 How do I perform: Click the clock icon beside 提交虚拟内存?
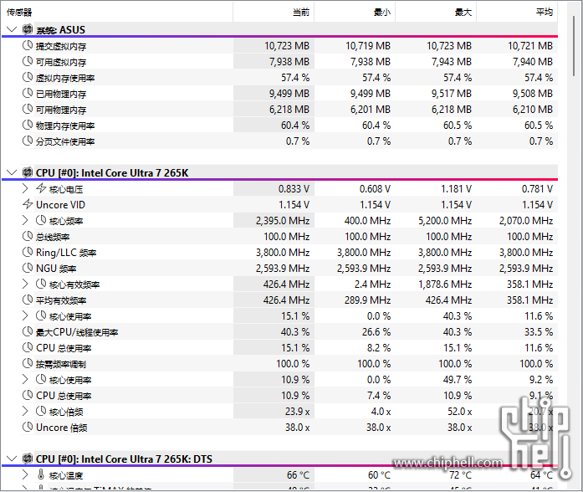[x=28, y=45]
